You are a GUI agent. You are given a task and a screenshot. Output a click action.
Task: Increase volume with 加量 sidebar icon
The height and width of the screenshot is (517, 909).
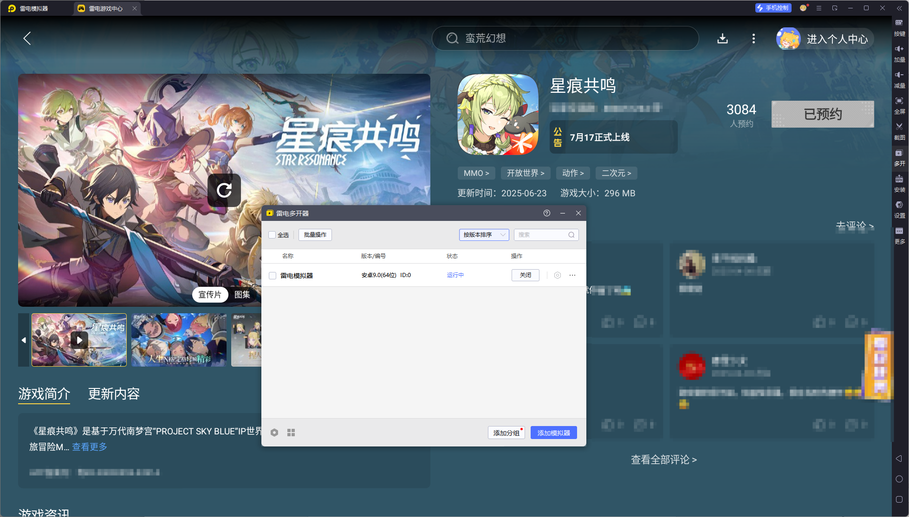[899, 54]
